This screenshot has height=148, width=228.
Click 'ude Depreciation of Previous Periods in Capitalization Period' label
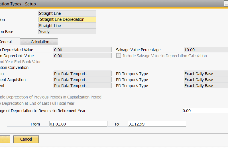click(x=51, y=97)
